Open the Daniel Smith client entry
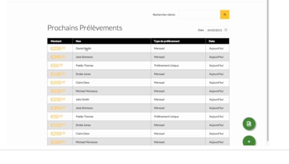The width and height of the screenshot is (289, 164). point(83,48)
